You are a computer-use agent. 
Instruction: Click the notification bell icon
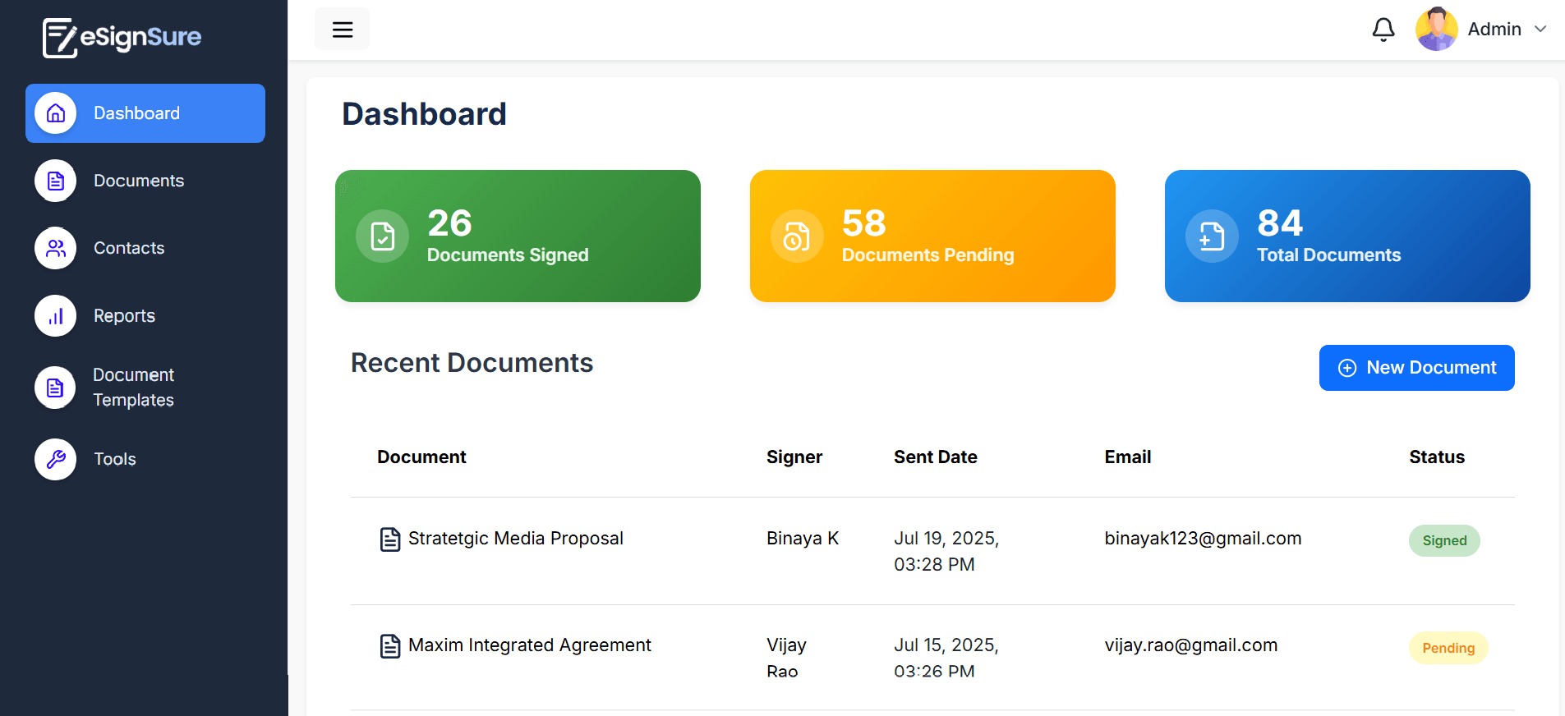pos(1383,30)
